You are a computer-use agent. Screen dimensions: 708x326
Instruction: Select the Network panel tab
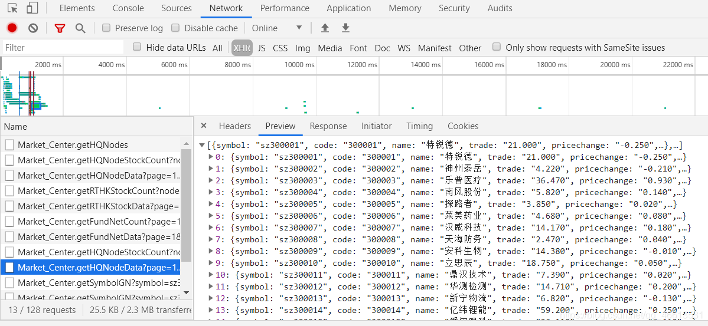(x=226, y=8)
